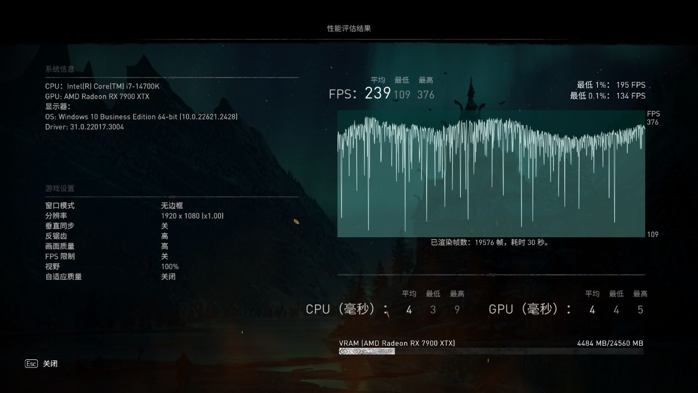This screenshot has width=698, height=393.
Task: Click the CPU（毫秒）label
Action: (347, 309)
